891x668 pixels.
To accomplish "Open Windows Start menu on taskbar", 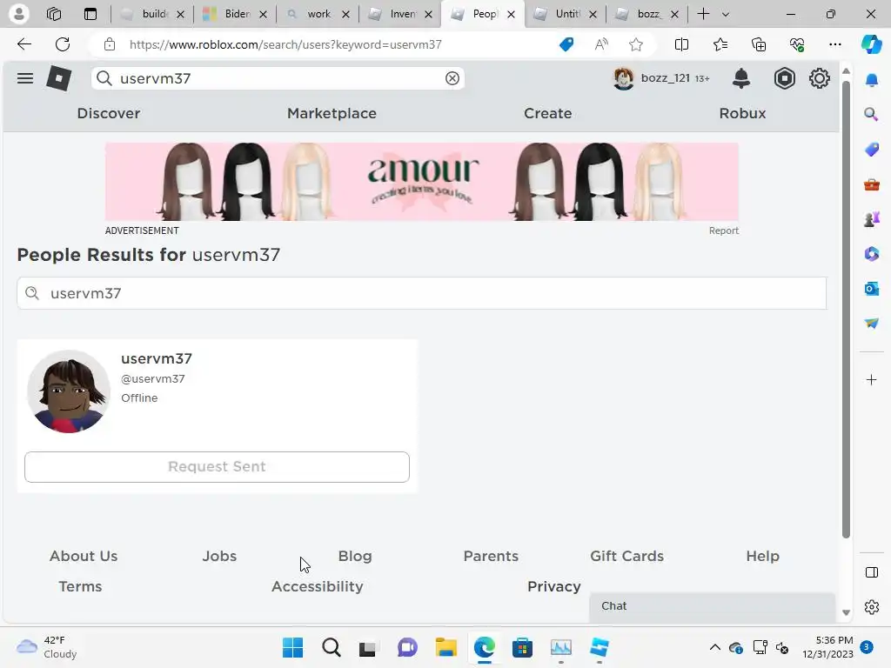I will pyautogui.click(x=292, y=647).
